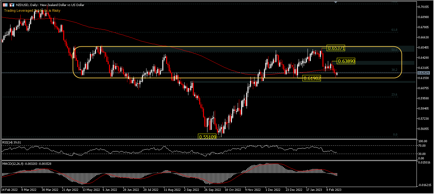This screenshot has width=434, height=194.
Task: Click the One Click Trading panel icon
Action: pyautogui.click(x=5, y=5)
